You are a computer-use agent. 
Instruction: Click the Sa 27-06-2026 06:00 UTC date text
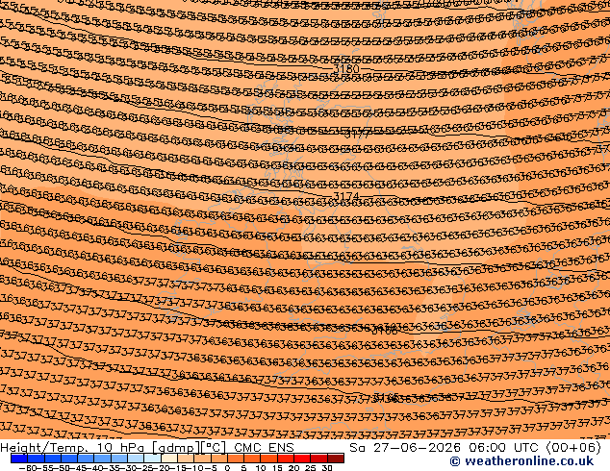point(445,448)
